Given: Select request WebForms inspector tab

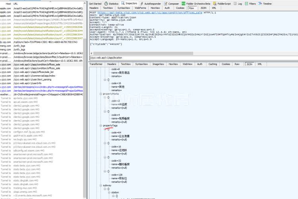Looking at the screenshot, I should (x=140, y=8).
